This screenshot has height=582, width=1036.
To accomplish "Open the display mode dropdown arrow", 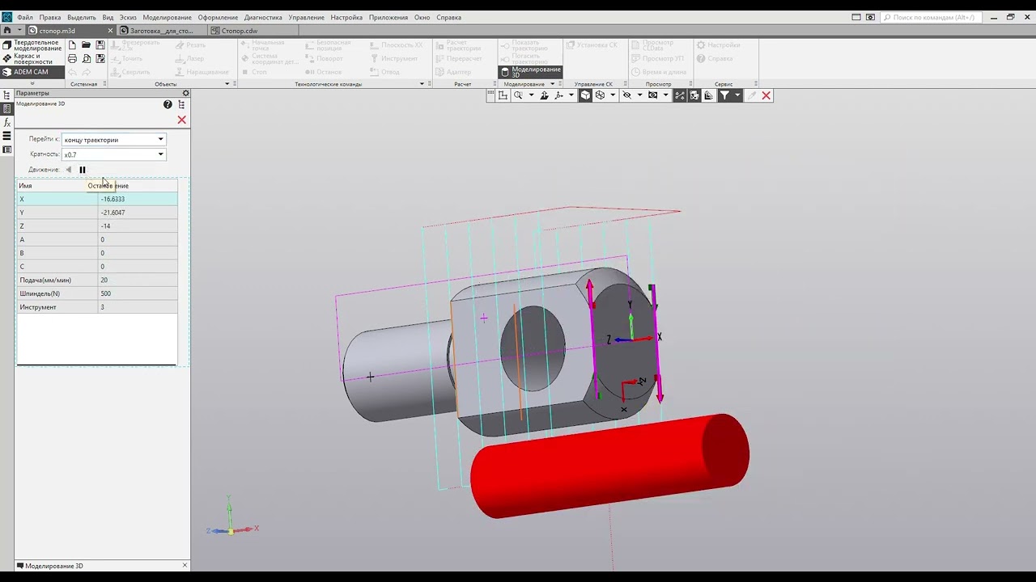I will click(613, 95).
